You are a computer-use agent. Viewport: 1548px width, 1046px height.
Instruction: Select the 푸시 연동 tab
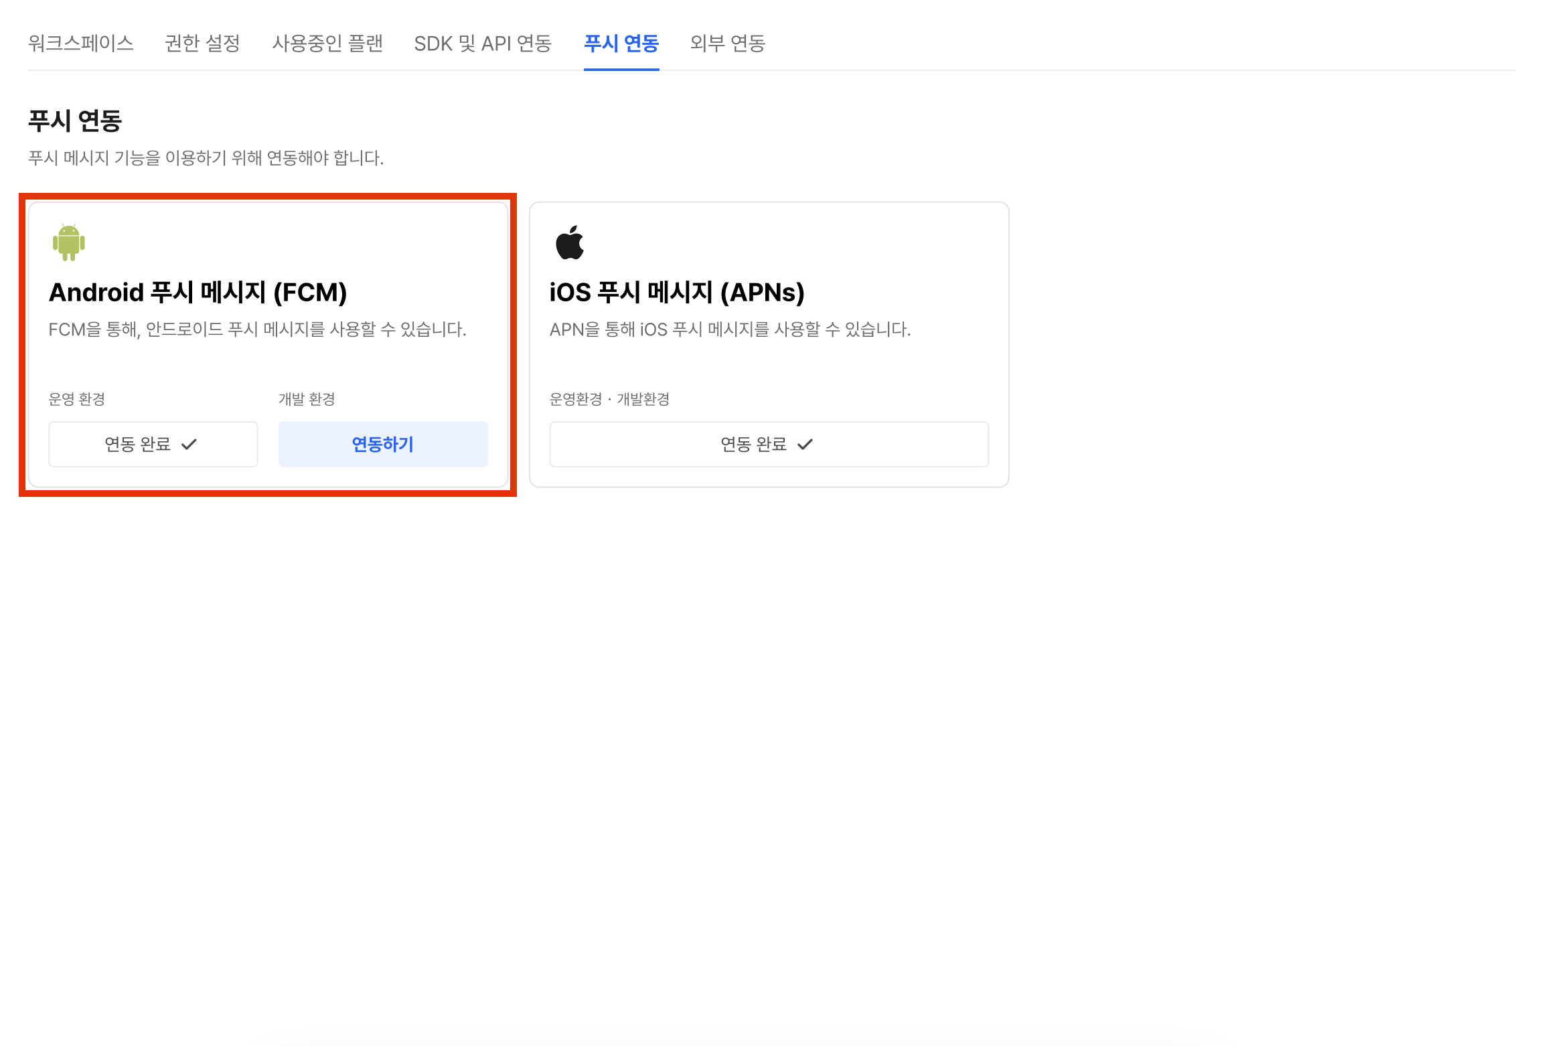pyautogui.click(x=621, y=44)
